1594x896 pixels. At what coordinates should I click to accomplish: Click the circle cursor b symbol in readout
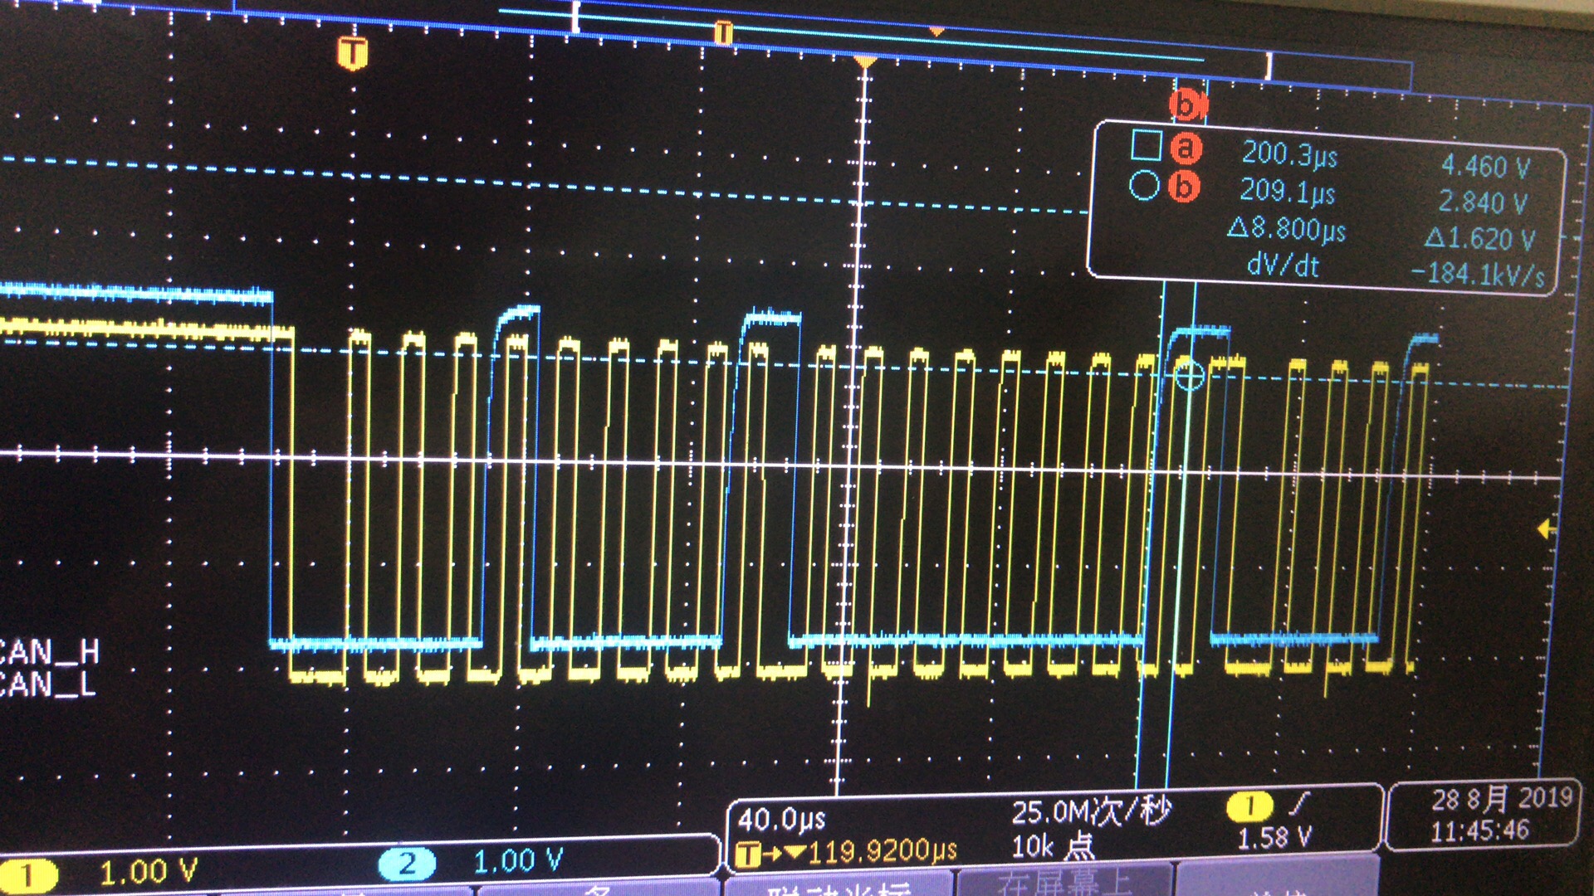point(1144,184)
